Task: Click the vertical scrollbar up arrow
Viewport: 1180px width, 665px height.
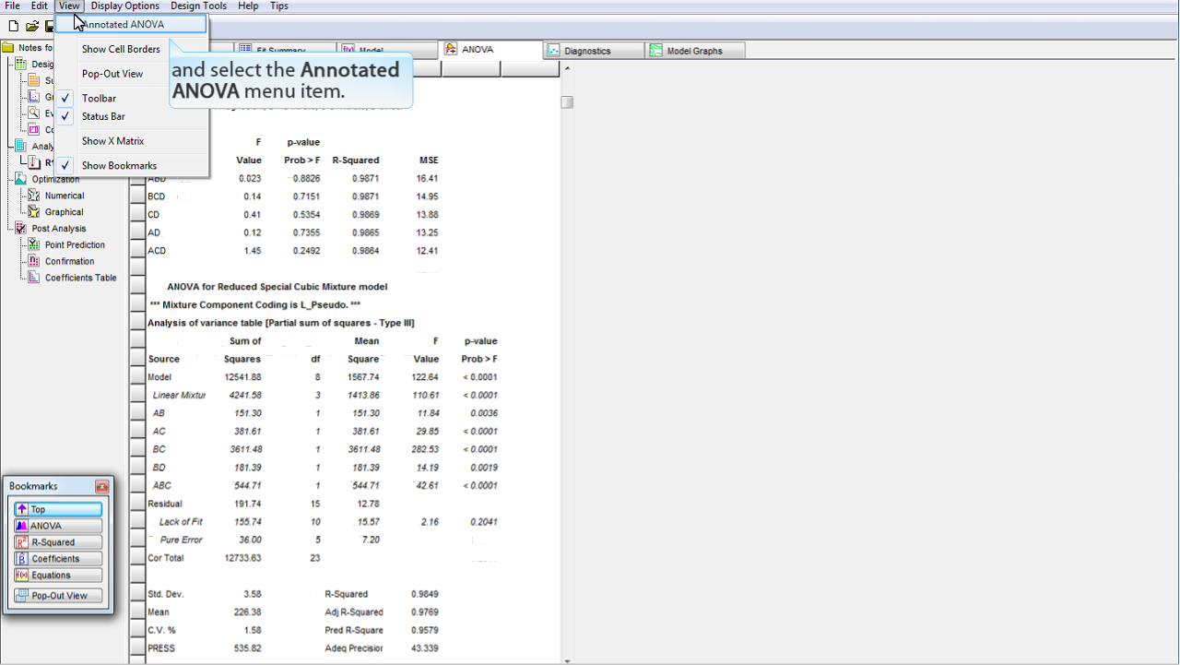Action: pos(567,69)
